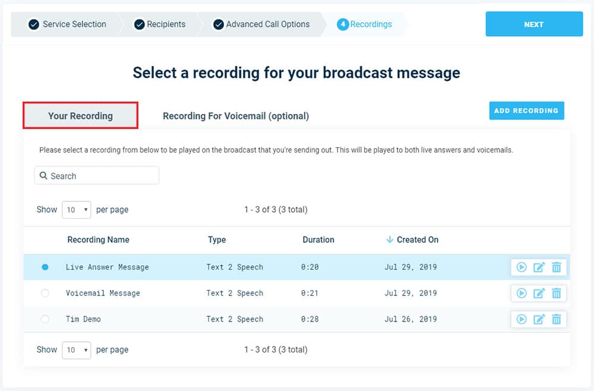This screenshot has height=391, width=594.
Task: Click the Jul 26, 2019 date
Action: [410, 319]
